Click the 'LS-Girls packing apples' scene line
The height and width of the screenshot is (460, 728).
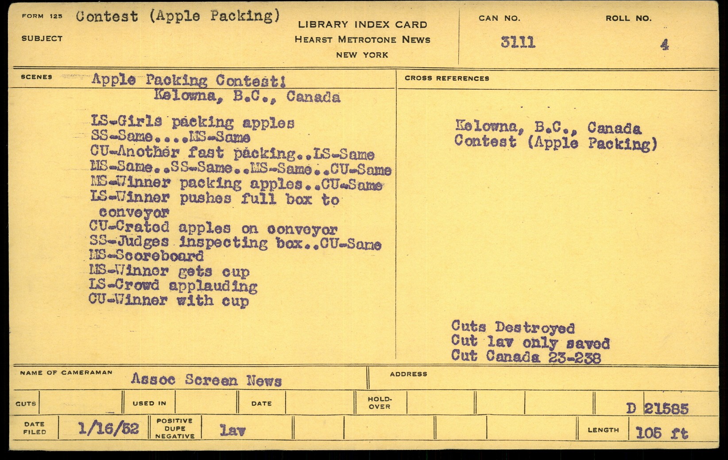point(192,122)
